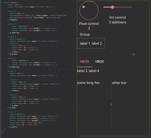Screen dimensions: 151x138
Task: Click the '} a_spacing;' code line
Action: click(x=14, y=33)
